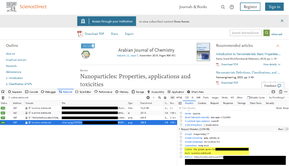Click ScienceDirect search magnifier icon in header
Image resolution: width=289 pixels, height=166 pixels.
(x=223, y=7)
